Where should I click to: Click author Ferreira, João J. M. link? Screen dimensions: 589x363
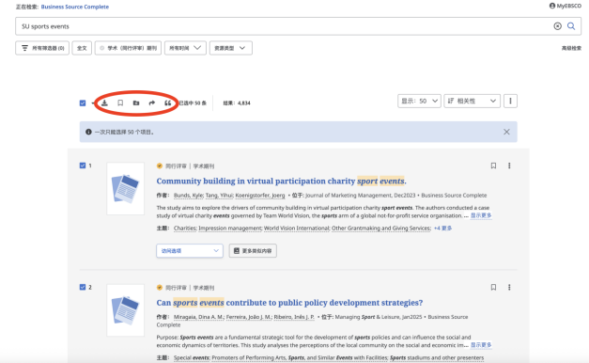250,317
